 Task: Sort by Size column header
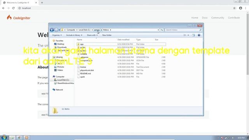point(156,40)
